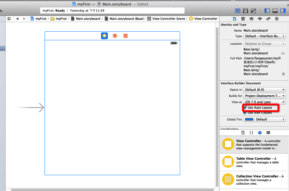Open the Size inspector tab
The width and height of the screenshot is (289, 191).
click(268, 19)
